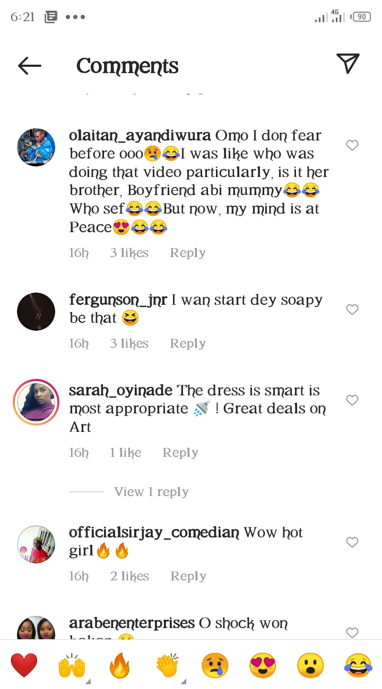Toggle like on sarah_oyinade's comment

tap(352, 400)
